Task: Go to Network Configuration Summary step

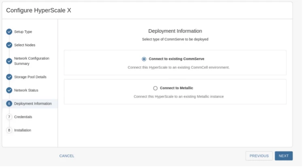Action: click(32, 61)
